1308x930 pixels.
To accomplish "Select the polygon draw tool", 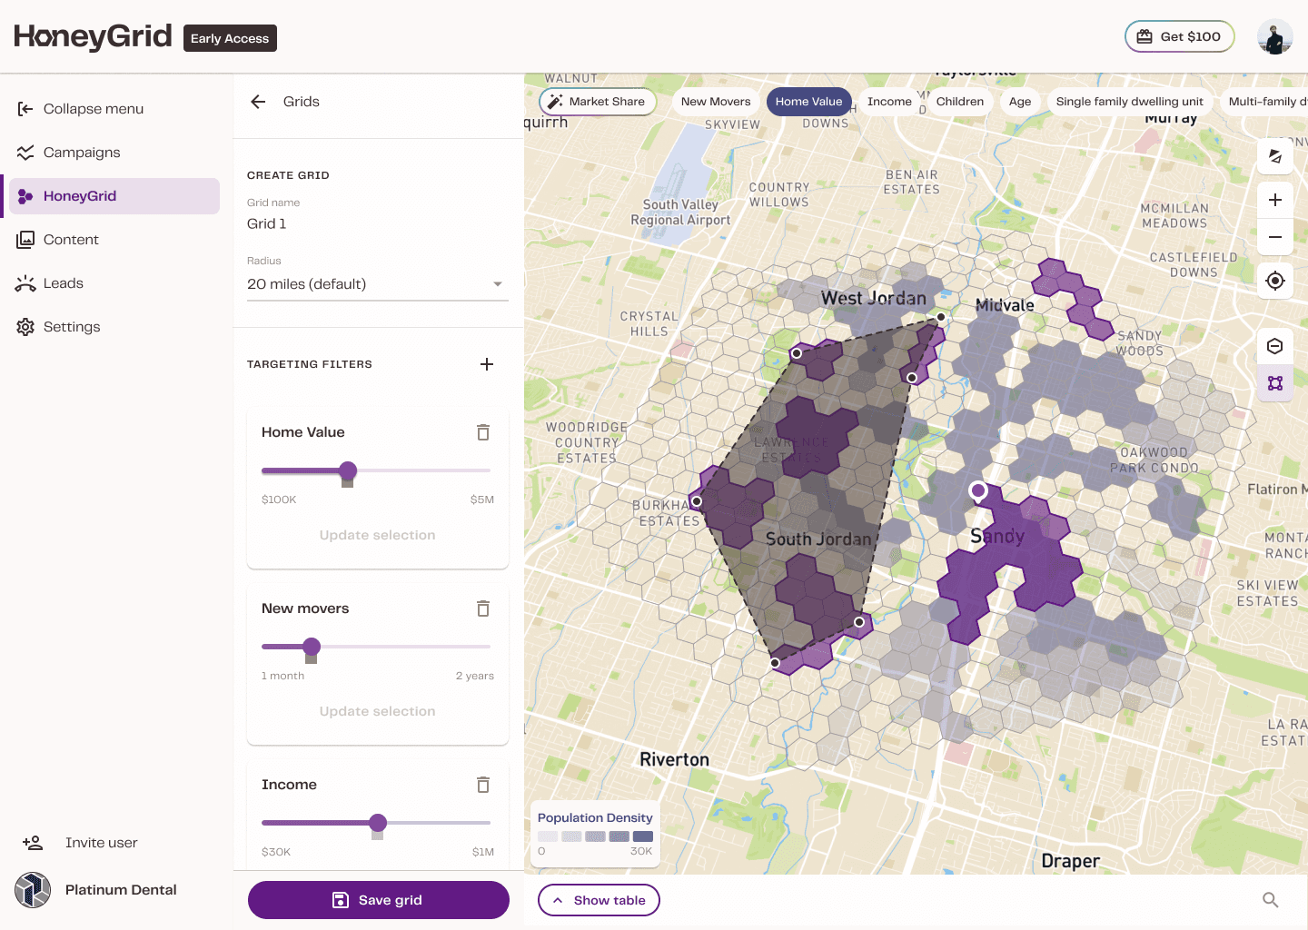I will 1275,383.
